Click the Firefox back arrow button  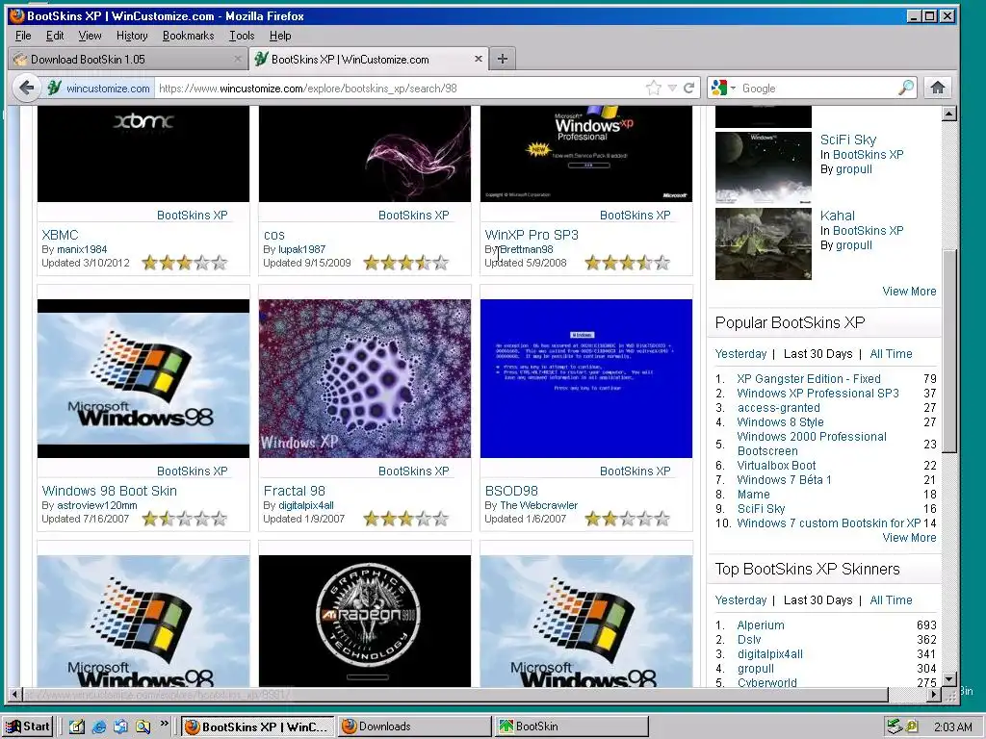26,88
